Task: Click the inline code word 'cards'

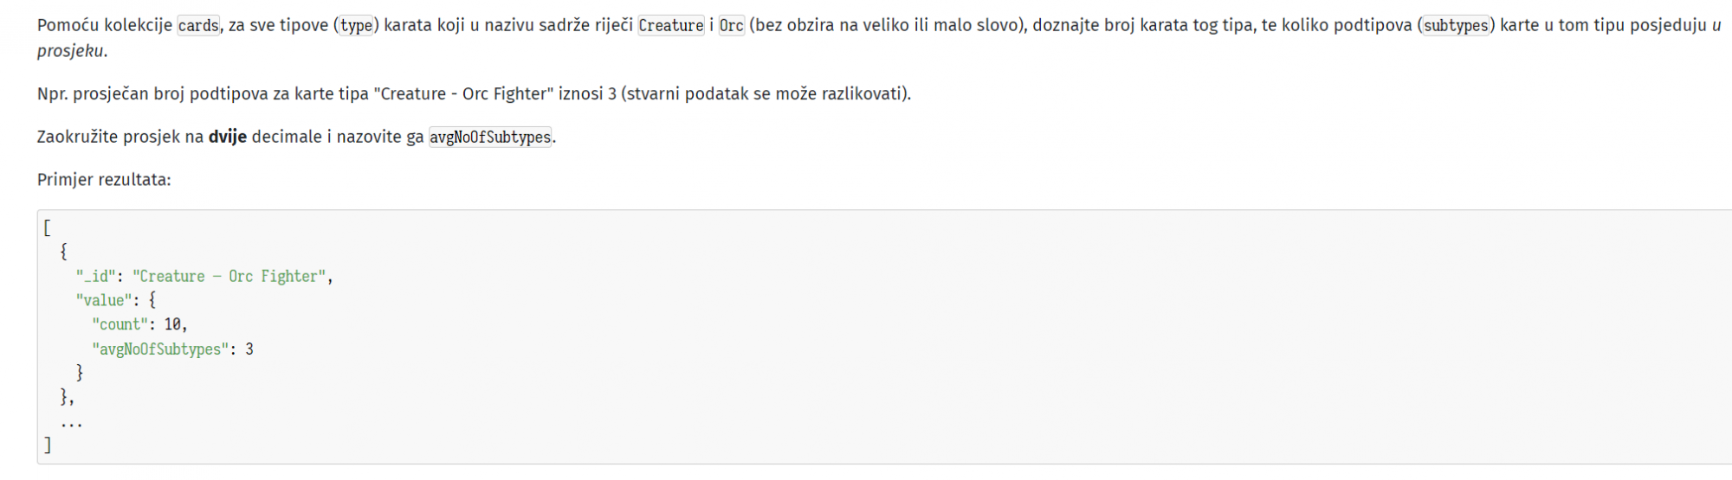Action: tap(198, 25)
